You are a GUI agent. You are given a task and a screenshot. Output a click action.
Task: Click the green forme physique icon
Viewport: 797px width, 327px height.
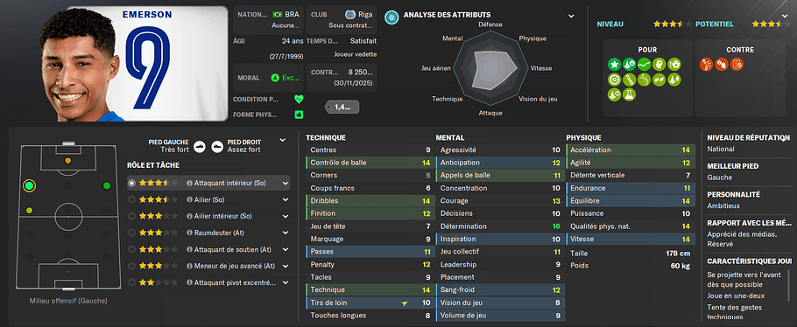(x=299, y=115)
